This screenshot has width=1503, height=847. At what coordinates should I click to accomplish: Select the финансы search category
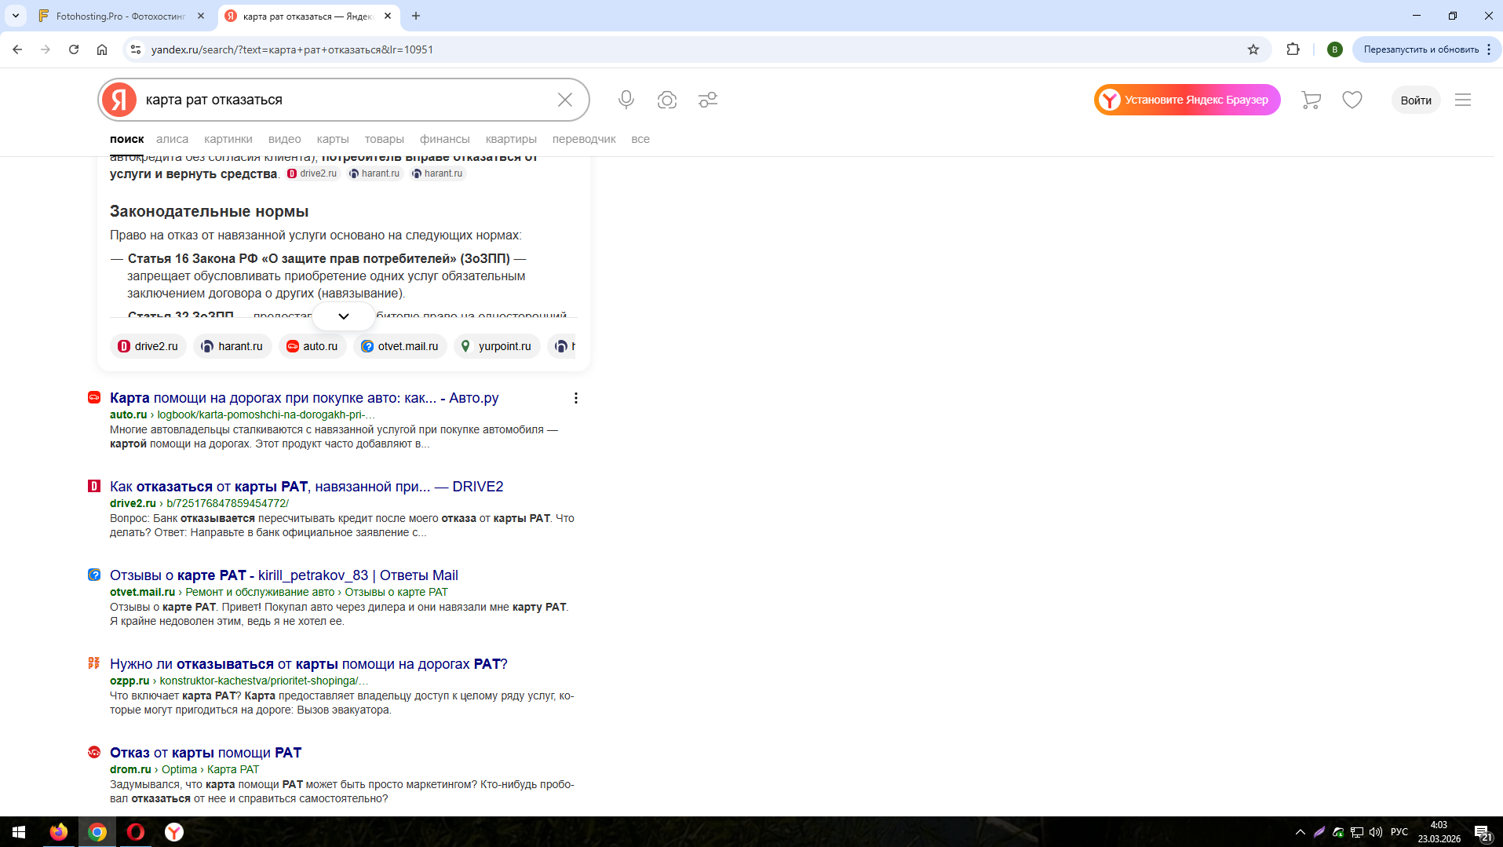pos(445,139)
